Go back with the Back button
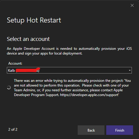Screen dimensions: 139x139 (91, 130)
